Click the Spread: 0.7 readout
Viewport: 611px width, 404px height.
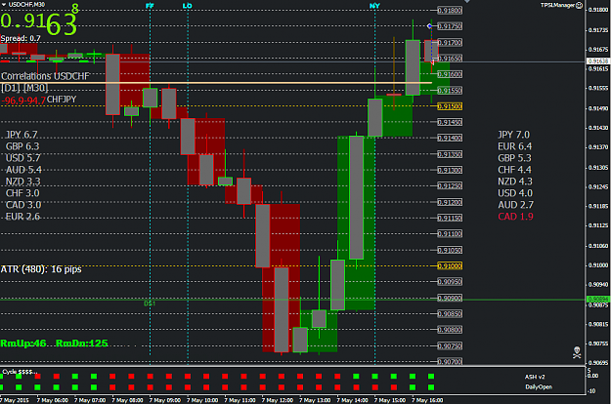pyautogui.click(x=21, y=38)
